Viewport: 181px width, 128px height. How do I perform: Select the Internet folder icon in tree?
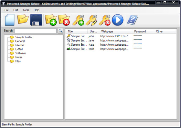pyautogui.click(x=12, y=45)
